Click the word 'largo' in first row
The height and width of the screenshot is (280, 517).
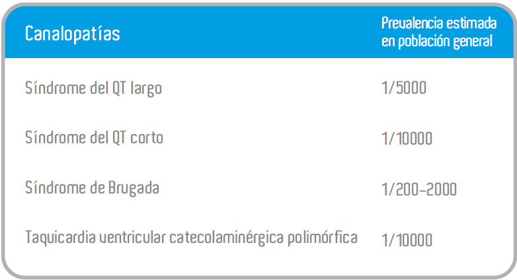tap(146, 89)
